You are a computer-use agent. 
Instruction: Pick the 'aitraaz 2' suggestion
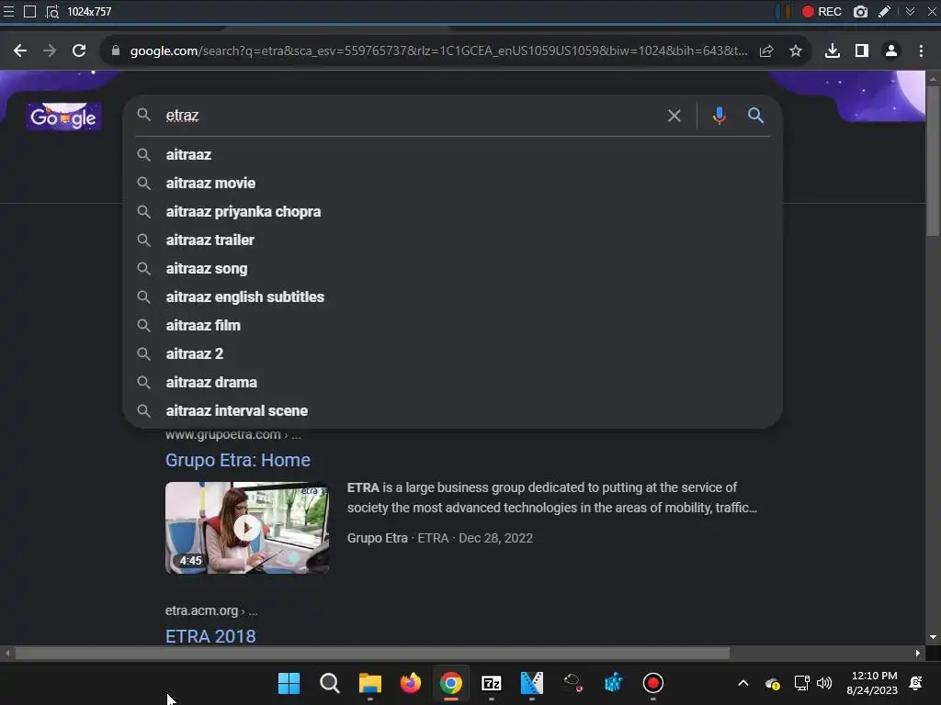click(x=452, y=353)
